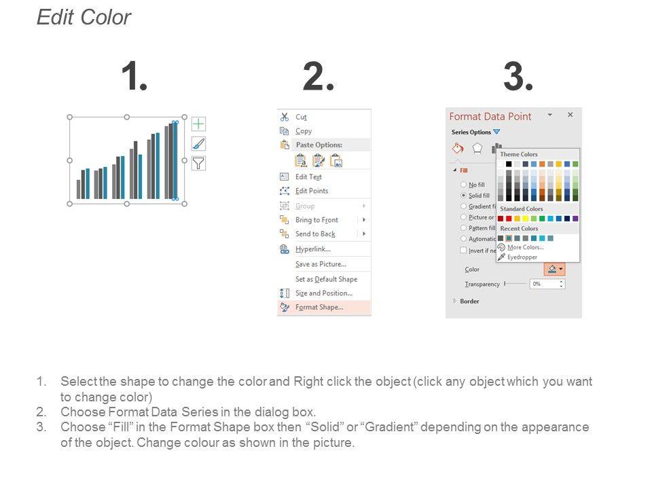Pick the red swatch in Standard Colors
The width and height of the screenshot is (652, 489).
click(509, 219)
